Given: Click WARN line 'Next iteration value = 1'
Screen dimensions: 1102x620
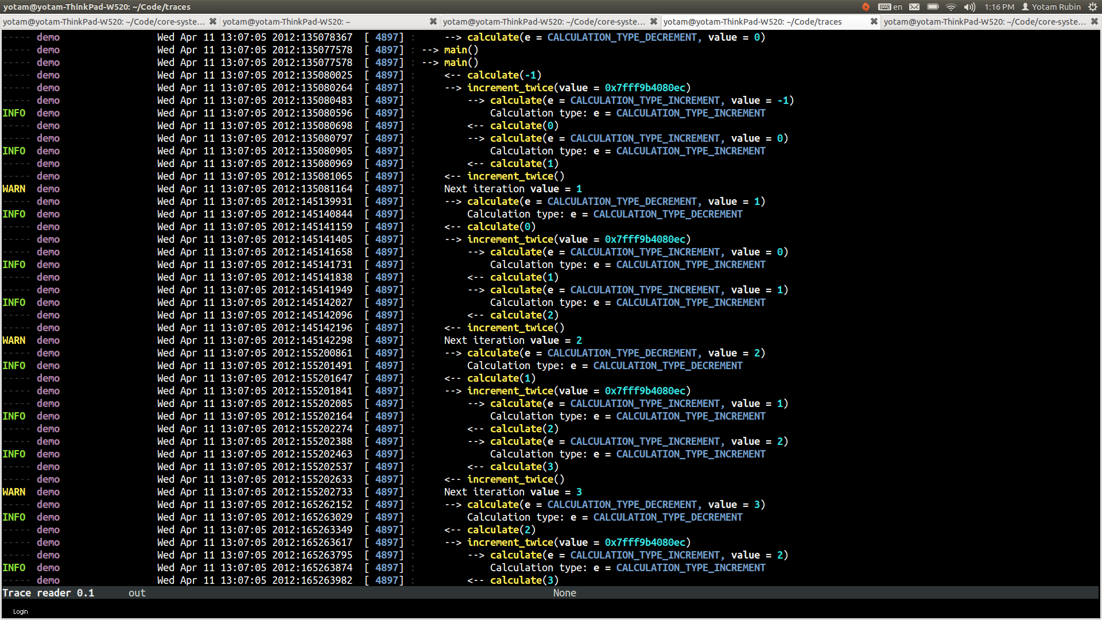Looking at the screenshot, I should [513, 189].
